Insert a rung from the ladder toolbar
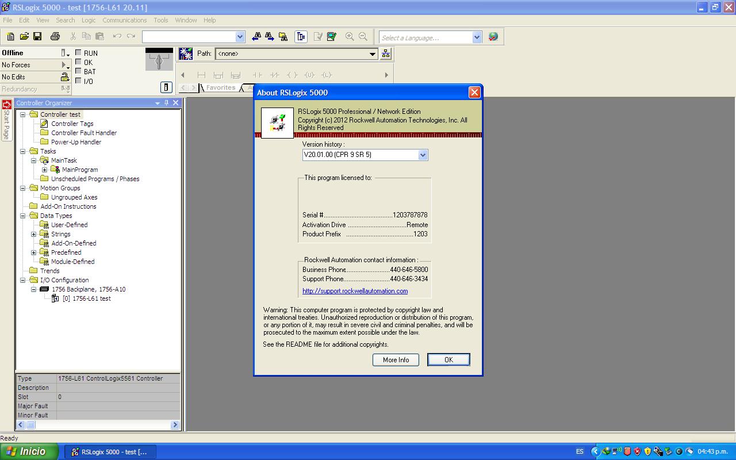The width and height of the screenshot is (736, 460). [201, 75]
